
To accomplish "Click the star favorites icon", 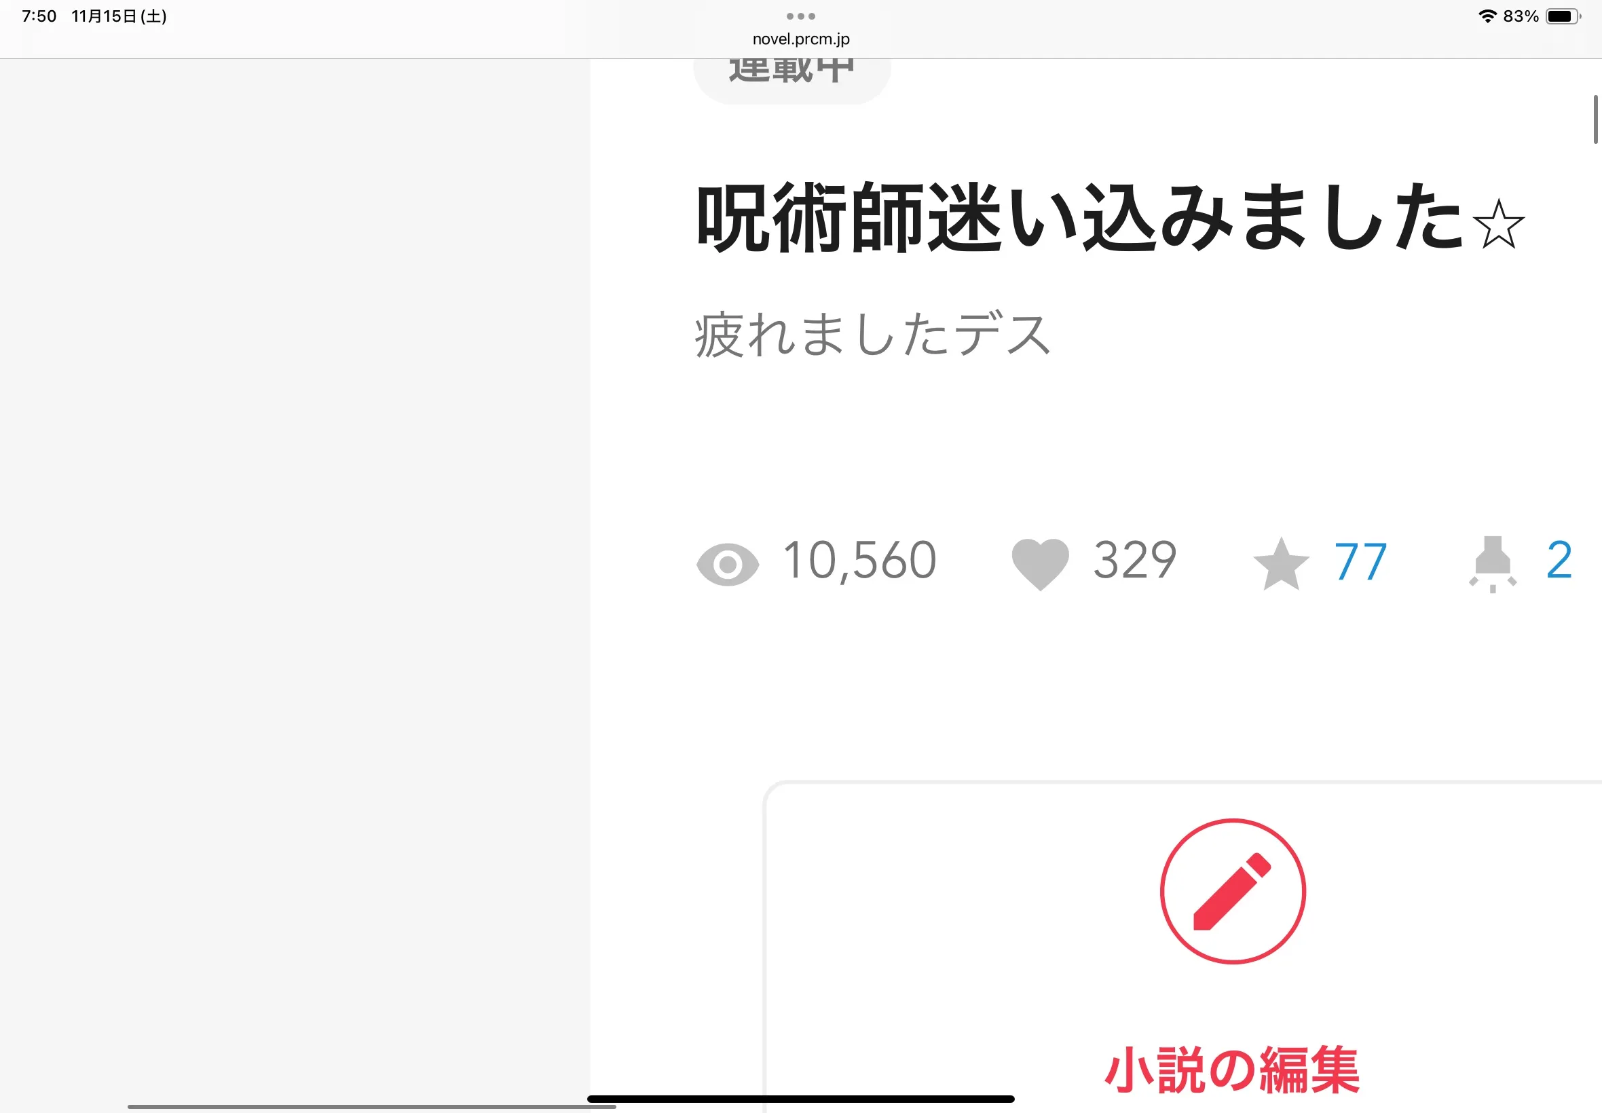I will pos(1281,564).
